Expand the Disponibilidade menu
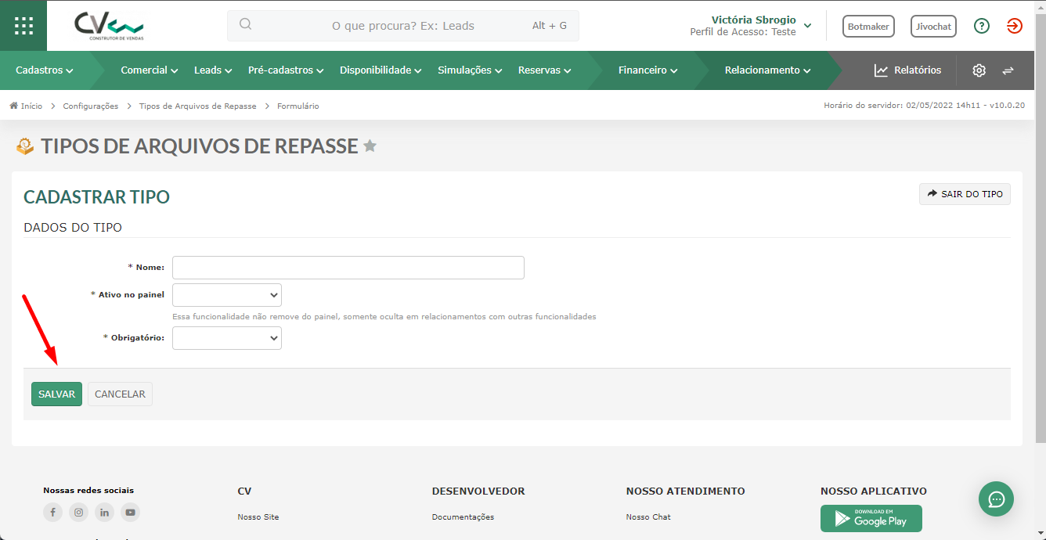Screen dimensions: 1046x540 pyautogui.click(x=381, y=70)
